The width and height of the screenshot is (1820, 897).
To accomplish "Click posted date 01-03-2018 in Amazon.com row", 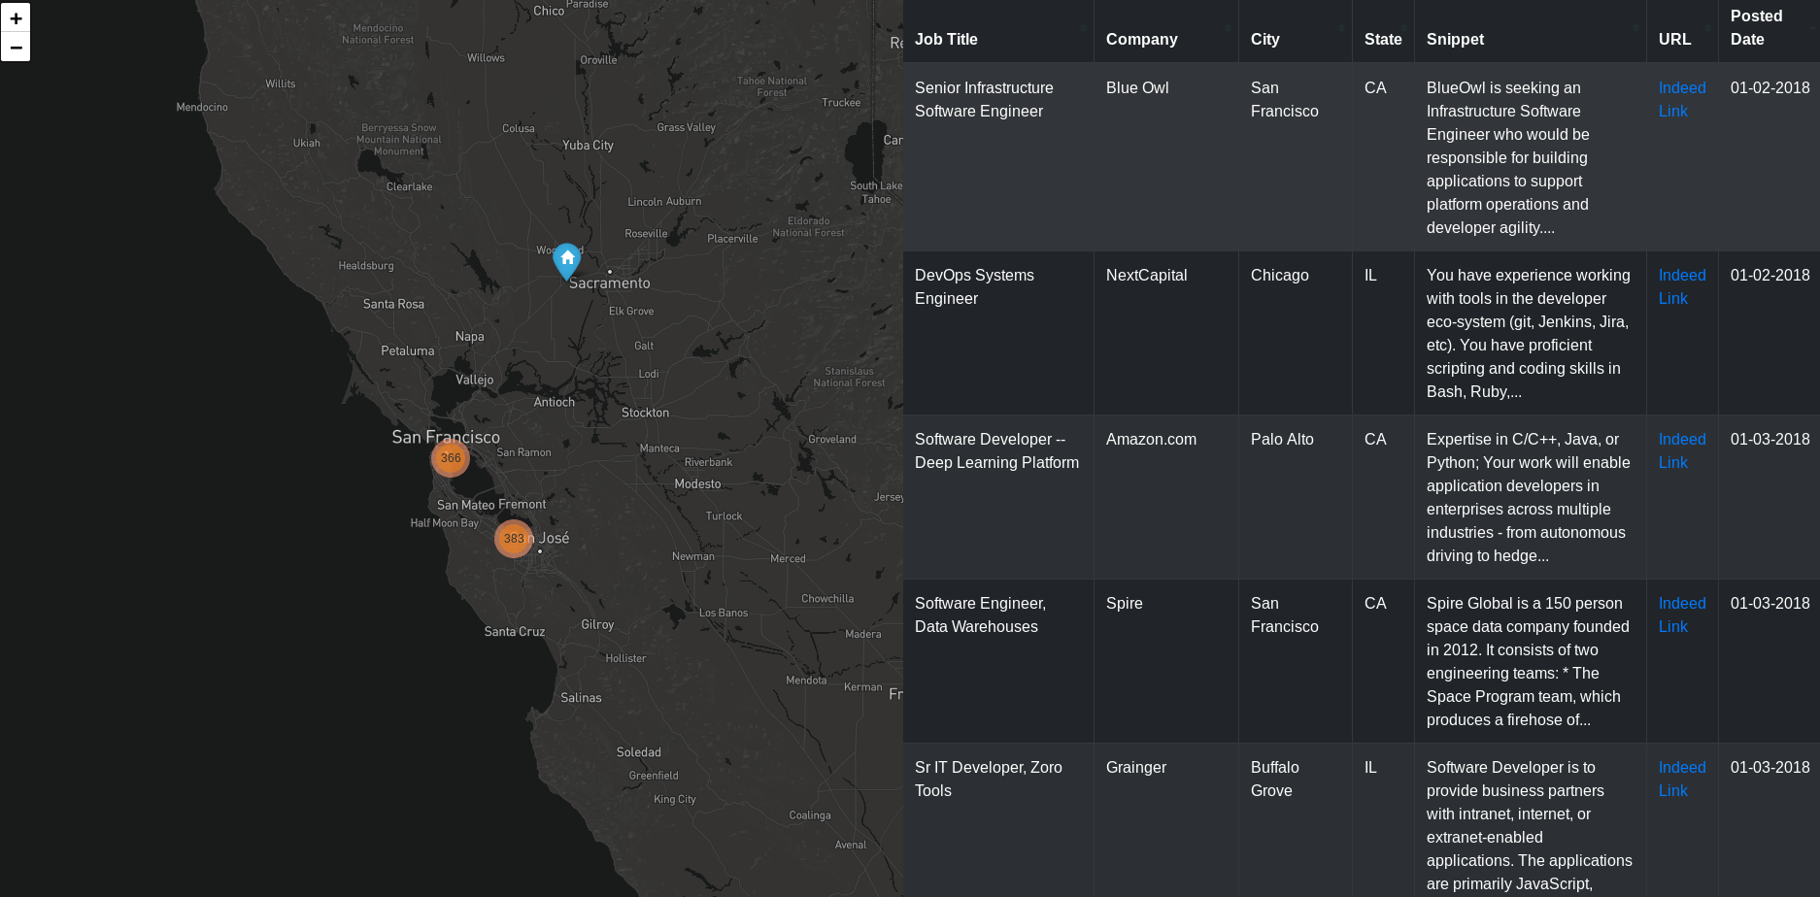I will (x=1769, y=439).
